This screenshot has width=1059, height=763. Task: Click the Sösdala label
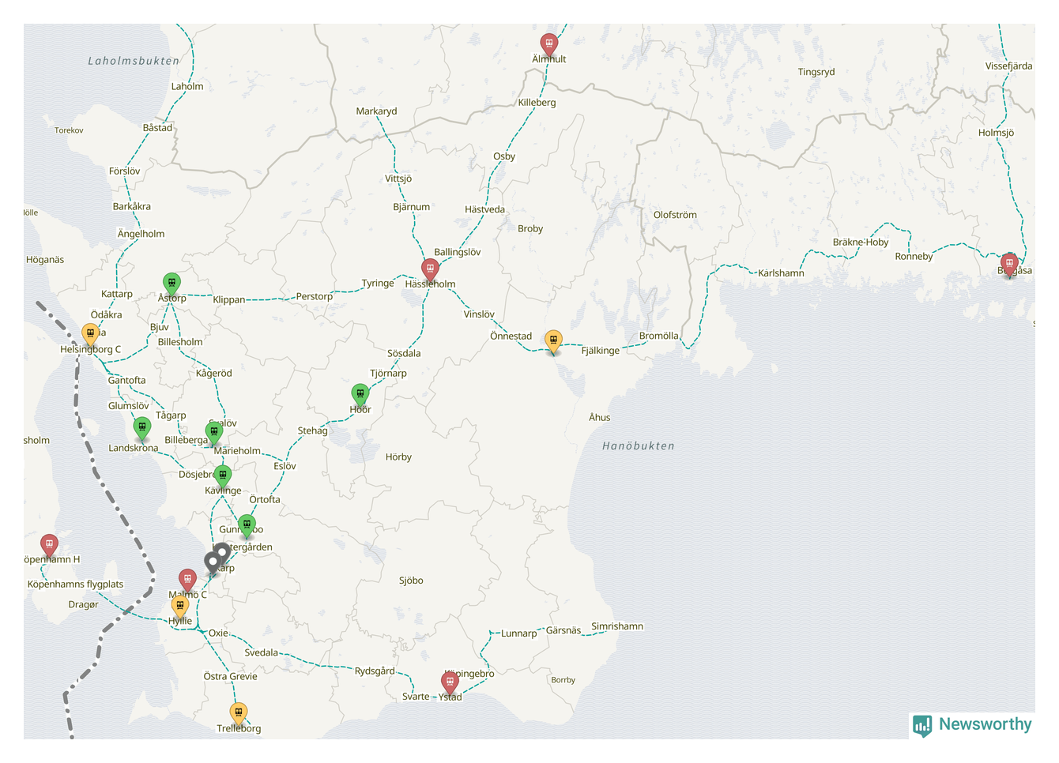(x=404, y=354)
